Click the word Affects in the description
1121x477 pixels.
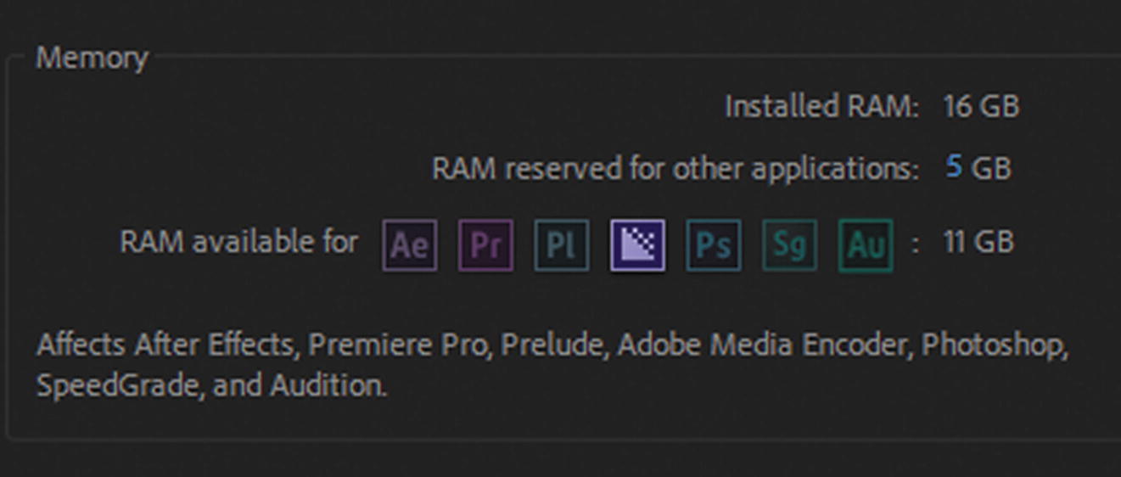pos(82,345)
